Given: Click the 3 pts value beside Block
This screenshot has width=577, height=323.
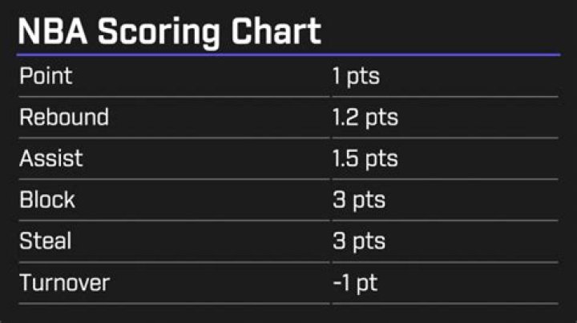Looking at the screenshot, I should (x=358, y=200).
